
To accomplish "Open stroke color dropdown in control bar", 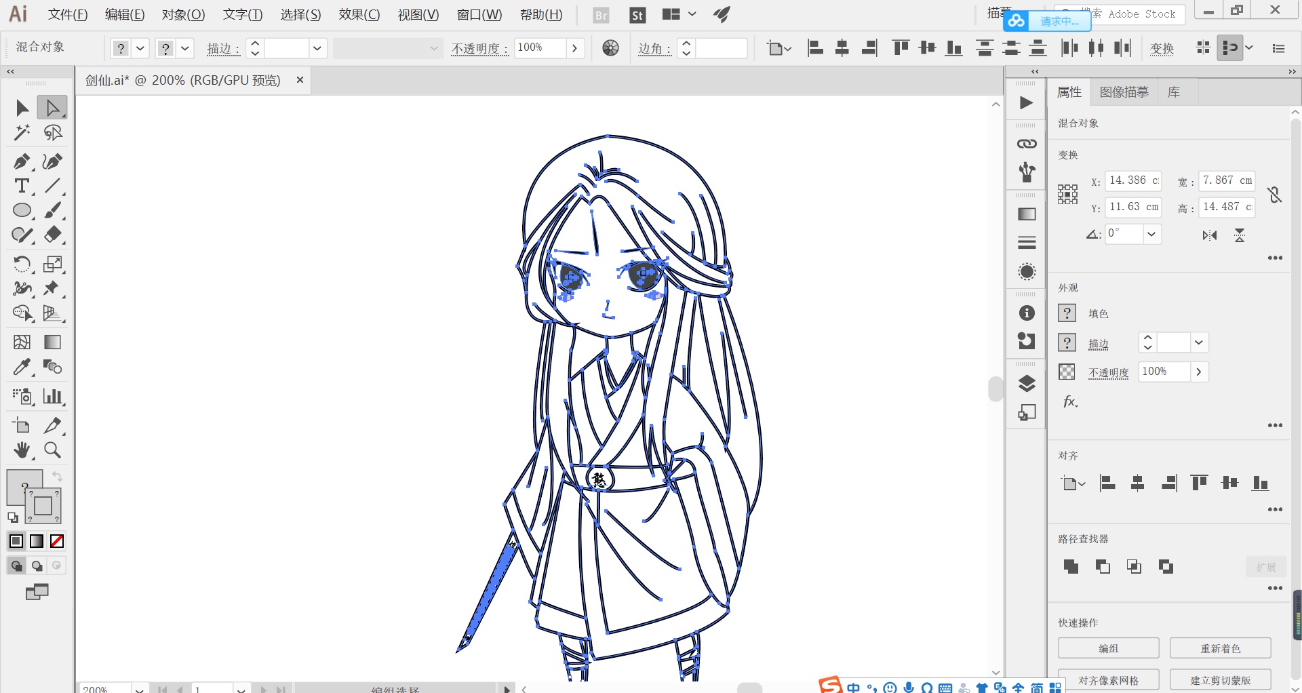I will [185, 48].
